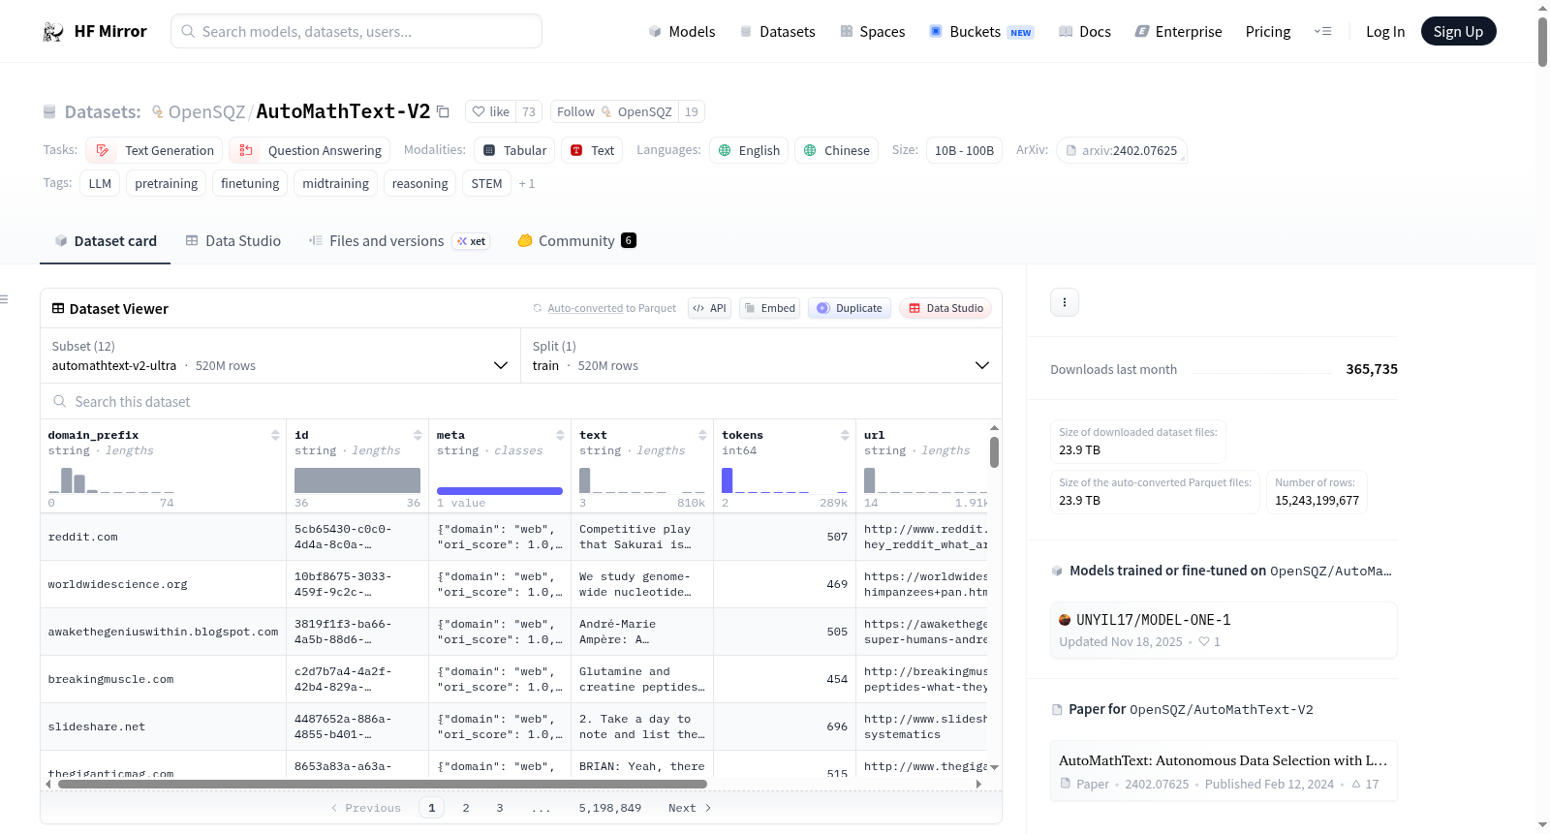Sort the domain_prefix column
Screen dimensions: 1550x834
pos(275,435)
